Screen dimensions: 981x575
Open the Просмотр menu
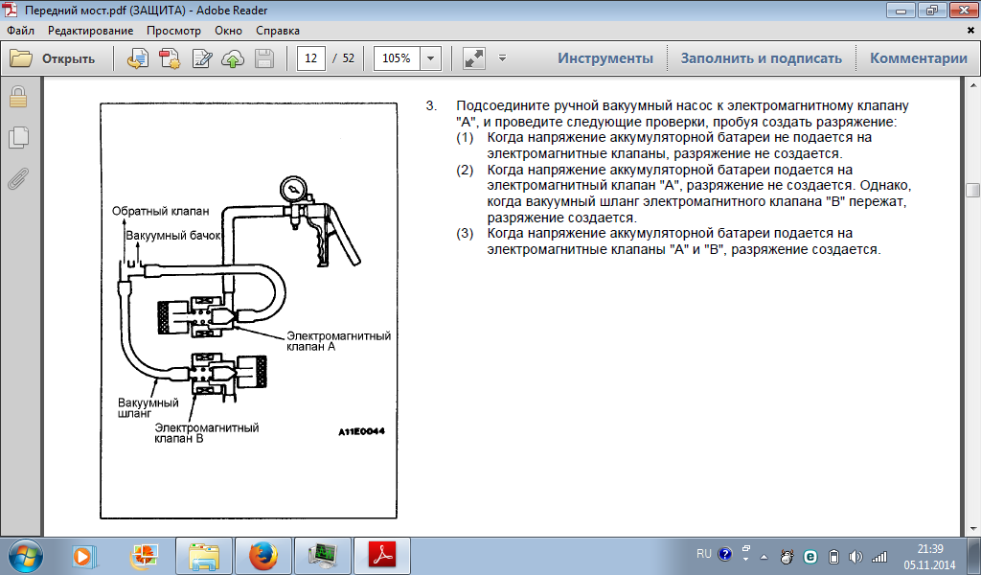[x=174, y=31]
